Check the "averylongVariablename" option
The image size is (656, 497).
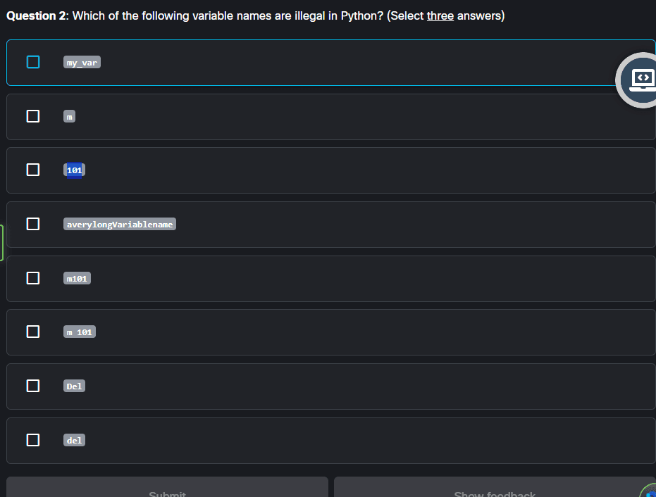(32, 224)
